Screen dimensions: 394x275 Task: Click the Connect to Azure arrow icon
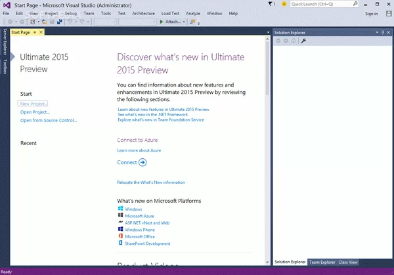[142, 162]
